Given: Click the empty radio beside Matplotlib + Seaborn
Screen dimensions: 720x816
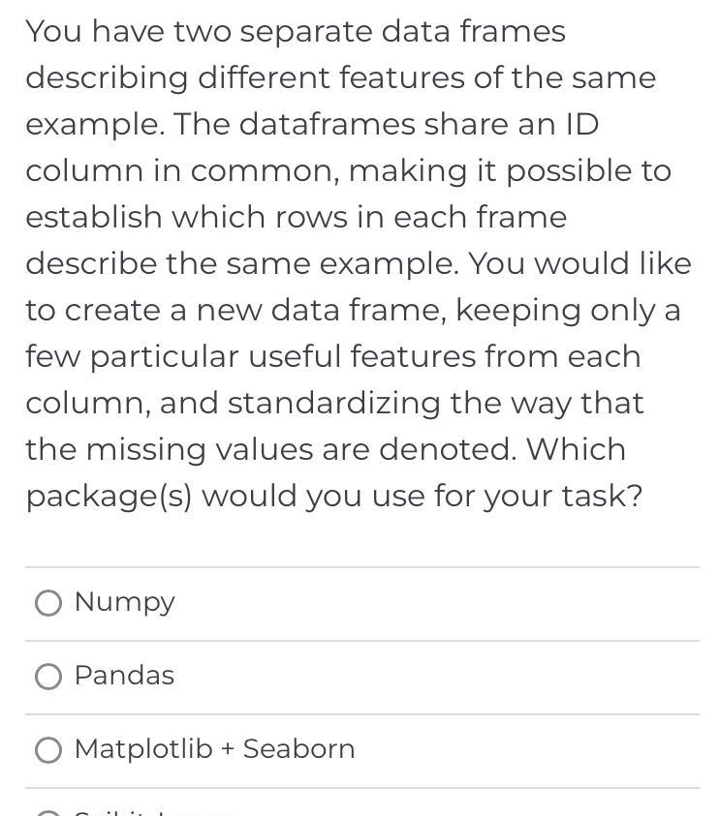Looking at the screenshot, I should coord(48,749).
